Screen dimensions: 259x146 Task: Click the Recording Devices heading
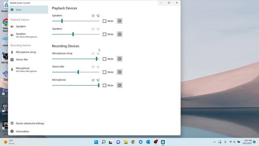coord(66,46)
